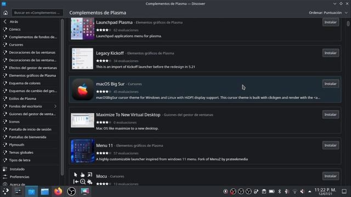Go to Discover home via house icon
Image resolution: width=351 pixels, height=197 pixels.
point(5,13)
